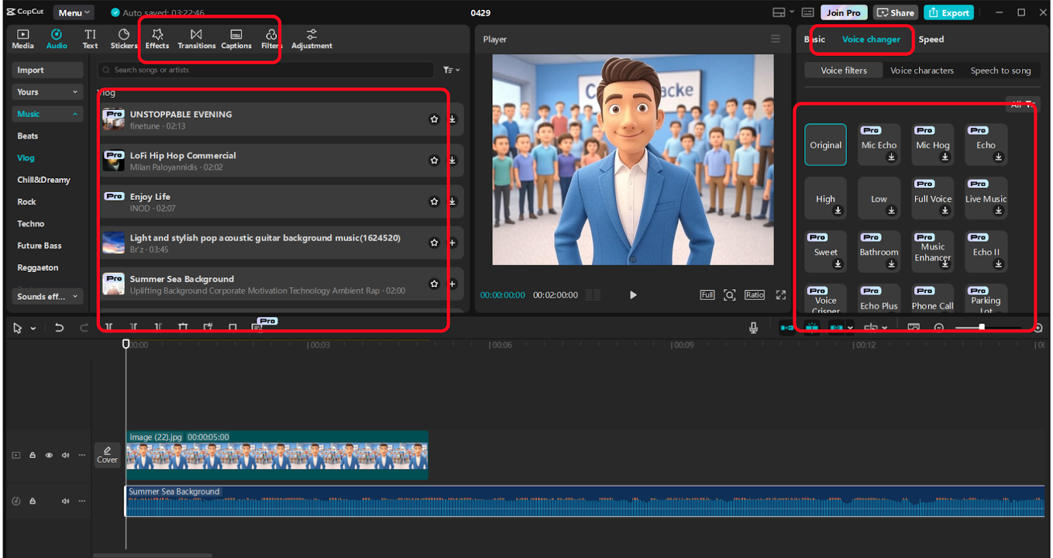Image resolution: width=1053 pixels, height=558 pixels.
Task: Download the LoFi Hip Hop Commercial track
Action: pos(452,160)
